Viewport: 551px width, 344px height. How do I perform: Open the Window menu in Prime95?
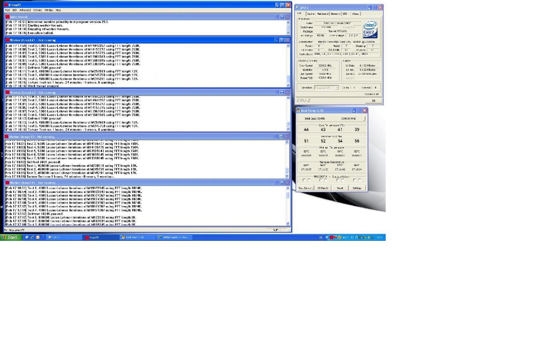[x=49, y=10]
